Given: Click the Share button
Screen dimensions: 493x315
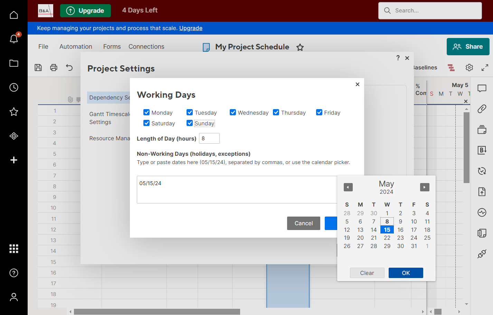Looking at the screenshot, I should pos(468,47).
